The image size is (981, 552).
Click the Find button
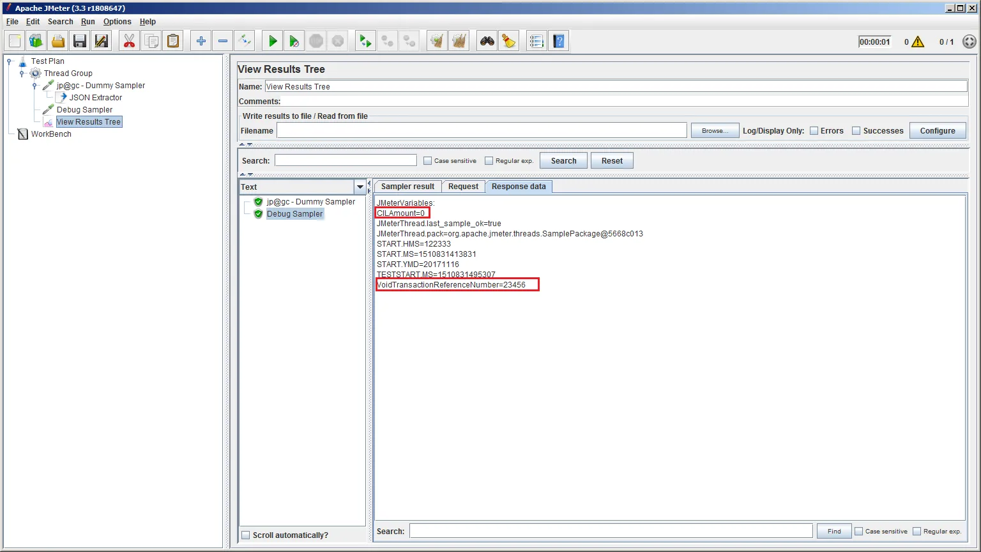[834, 532]
